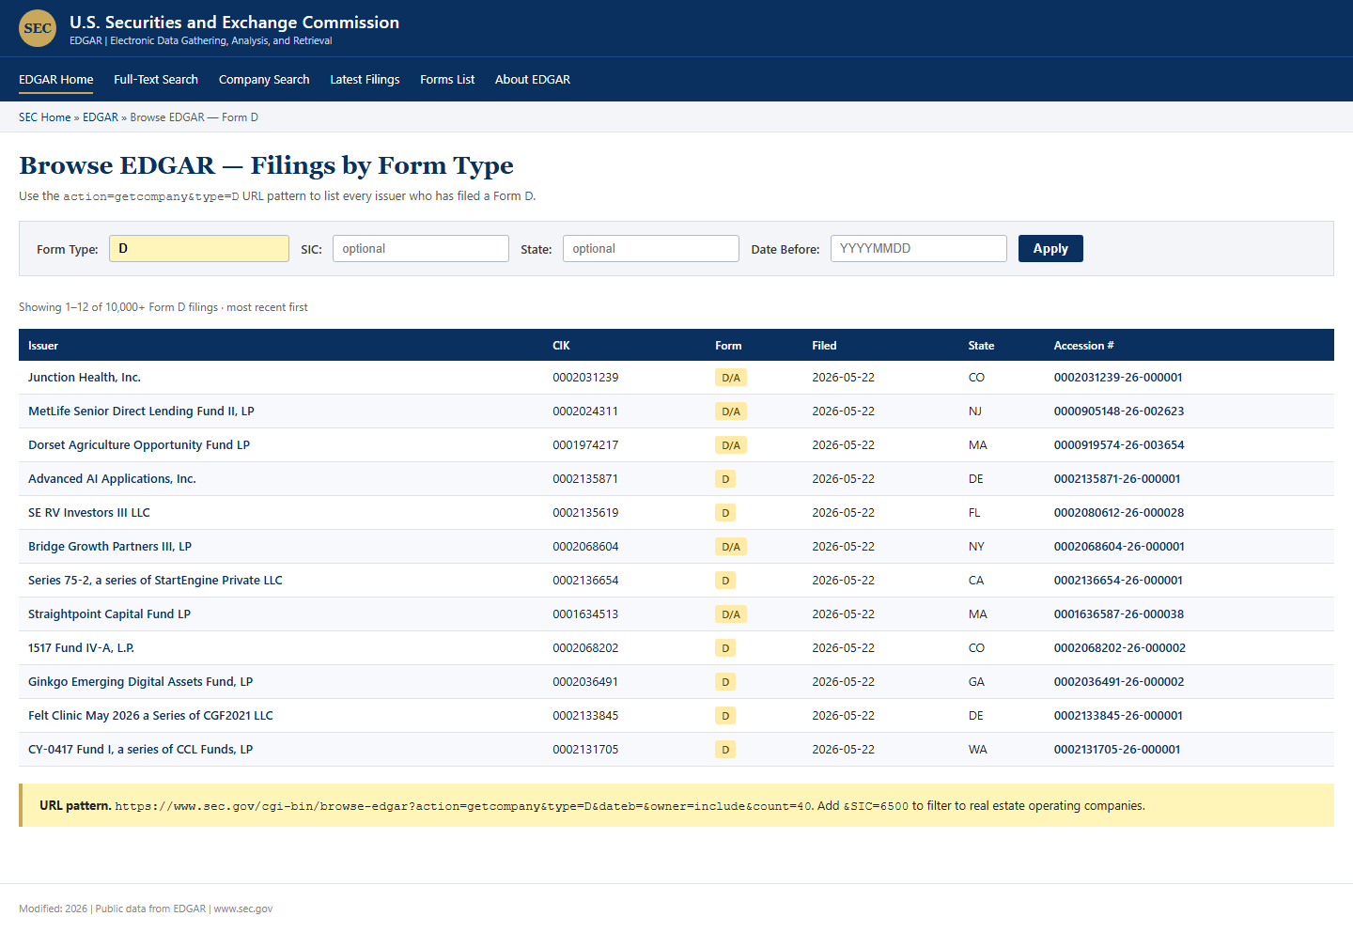Follow the EDGAR breadcrumb link
Image resolution: width=1353 pixels, height=932 pixels.
[x=101, y=117]
